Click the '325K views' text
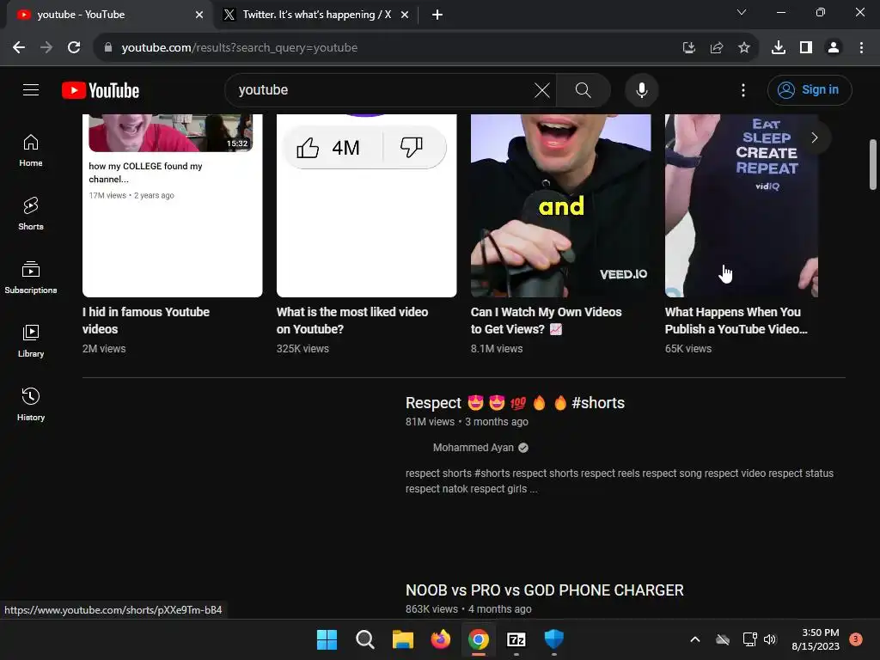 coord(302,349)
